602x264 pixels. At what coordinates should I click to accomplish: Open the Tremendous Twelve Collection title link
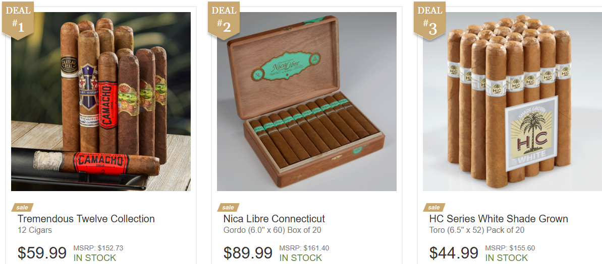[x=86, y=219]
